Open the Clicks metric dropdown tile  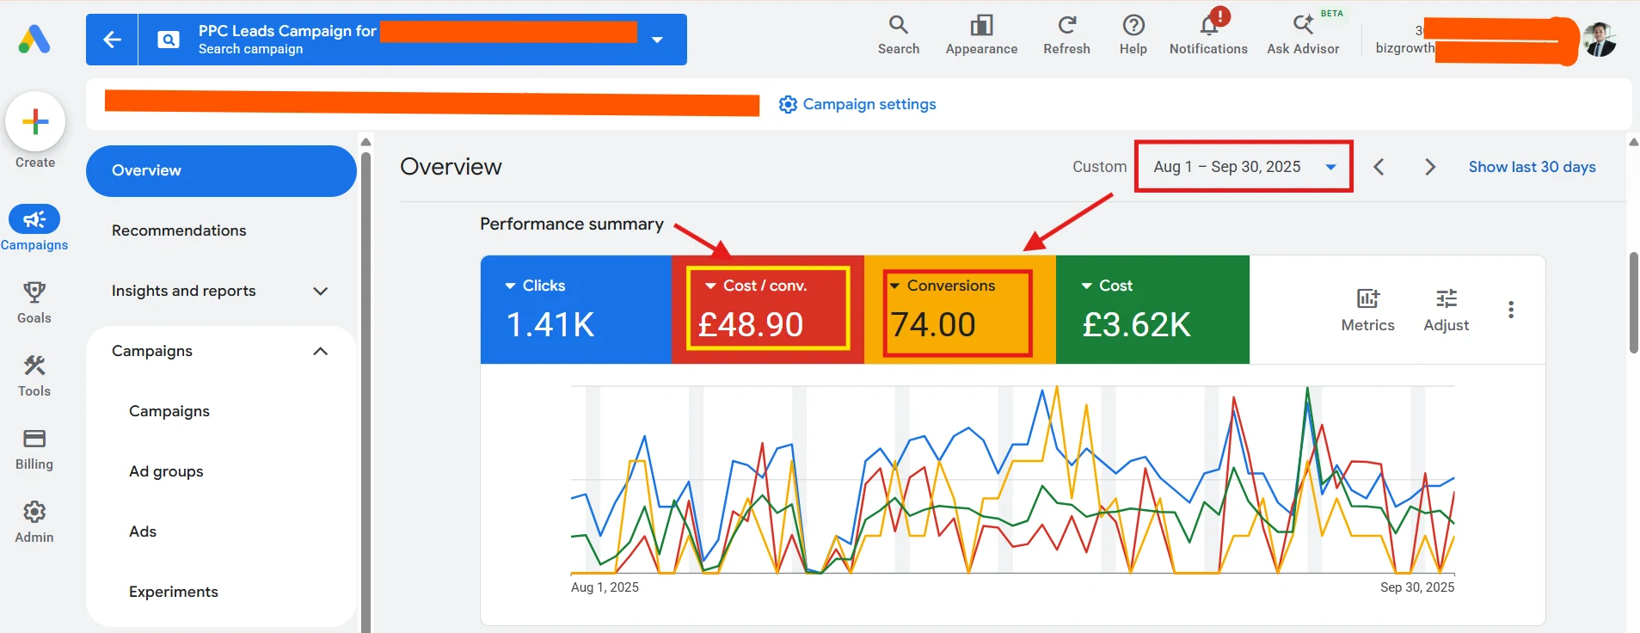tap(575, 310)
